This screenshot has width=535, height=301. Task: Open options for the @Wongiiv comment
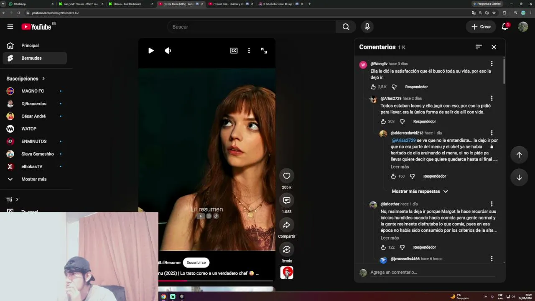click(x=492, y=64)
